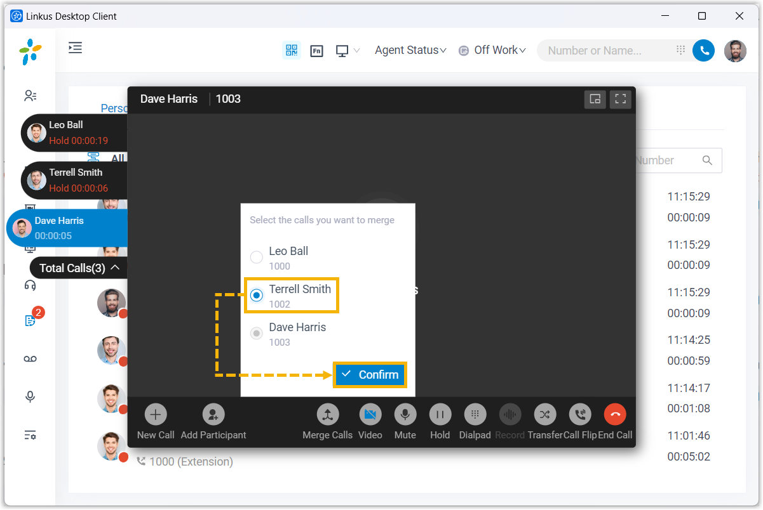763x510 pixels.
Task: Click the 00:05:02 duration value
Action: tap(689, 457)
